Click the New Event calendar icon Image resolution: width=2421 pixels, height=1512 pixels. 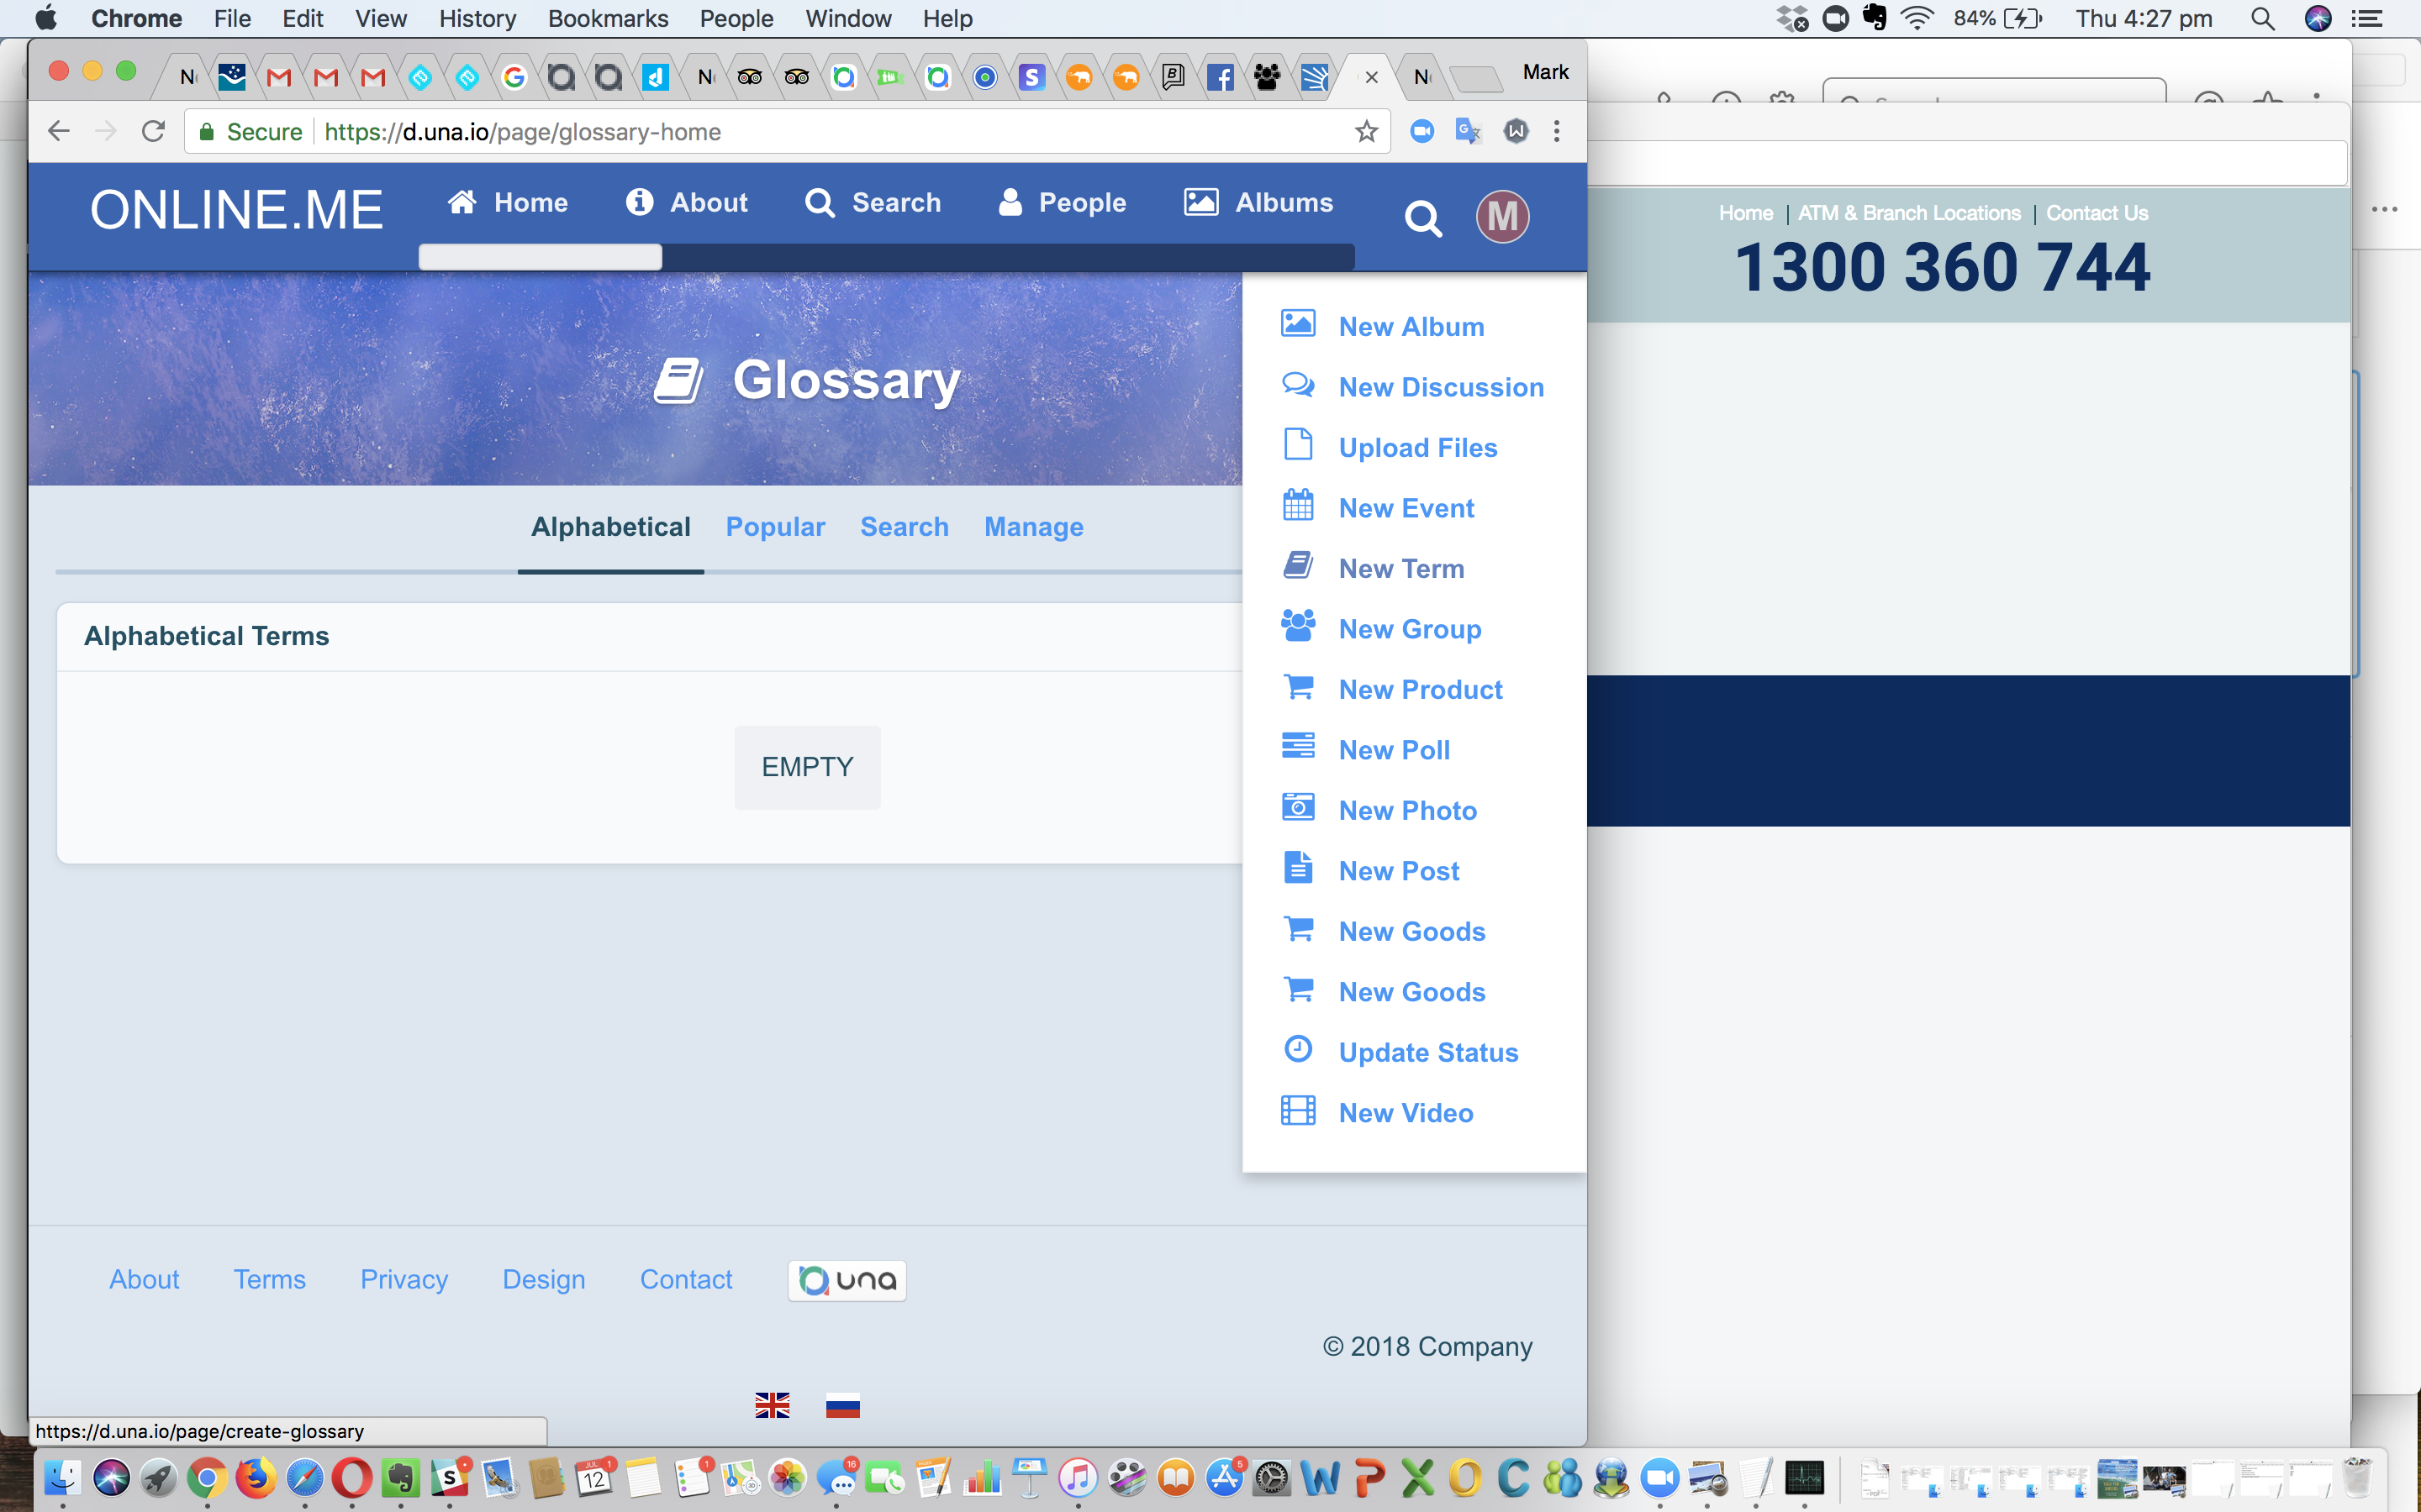click(x=1298, y=506)
